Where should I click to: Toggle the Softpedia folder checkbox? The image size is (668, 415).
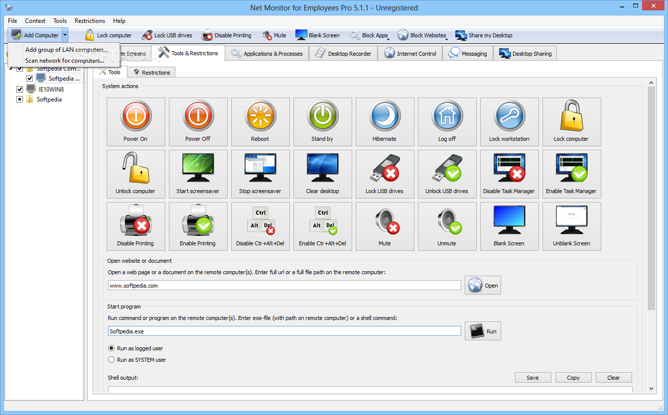click(x=20, y=99)
